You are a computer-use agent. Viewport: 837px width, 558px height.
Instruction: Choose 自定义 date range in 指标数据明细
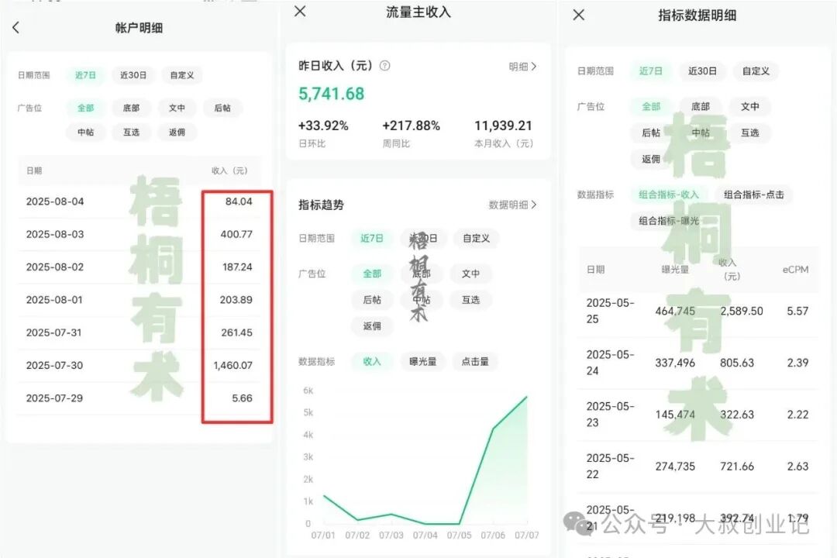pos(756,71)
